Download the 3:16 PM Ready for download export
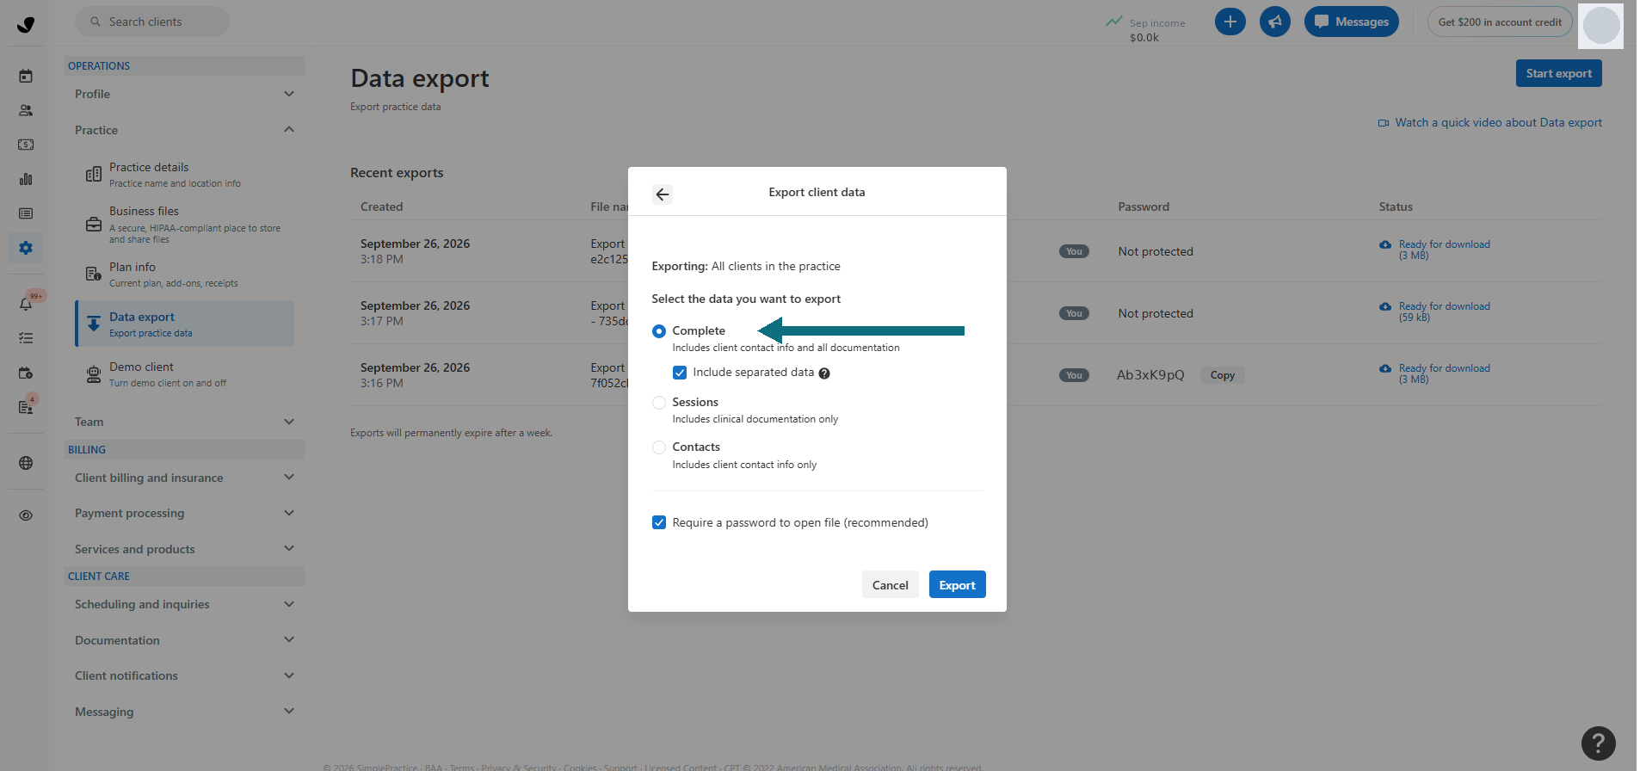Screen dimensions: 1640x771 coord(1434,373)
